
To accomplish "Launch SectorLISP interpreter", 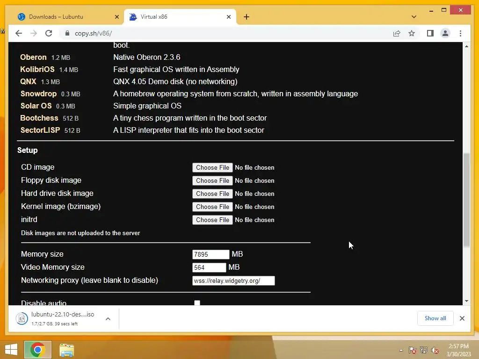I will pyautogui.click(x=40, y=130).
